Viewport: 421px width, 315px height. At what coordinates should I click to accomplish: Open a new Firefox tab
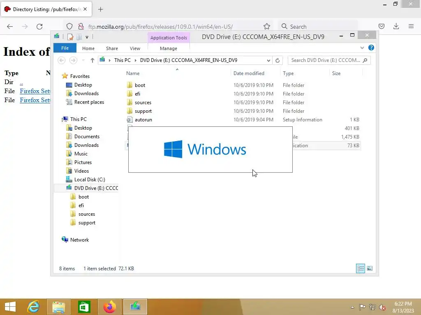tap(100, 9)
